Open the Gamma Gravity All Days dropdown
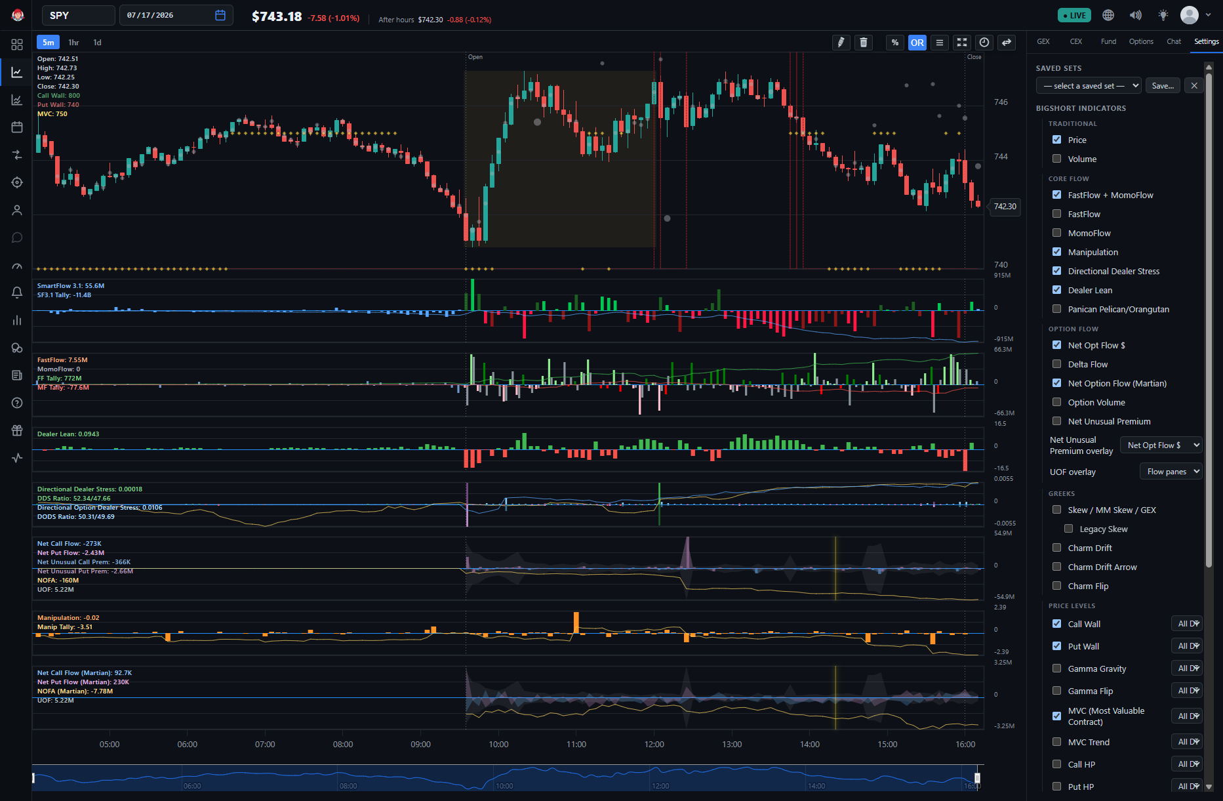This screenshot has width=1223, height=801. 1187,668
